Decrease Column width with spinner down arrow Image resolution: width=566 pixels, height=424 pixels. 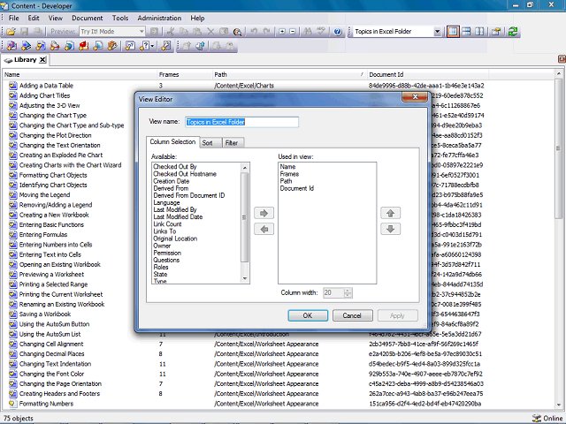pyautogui.click(x=348, y=295)
